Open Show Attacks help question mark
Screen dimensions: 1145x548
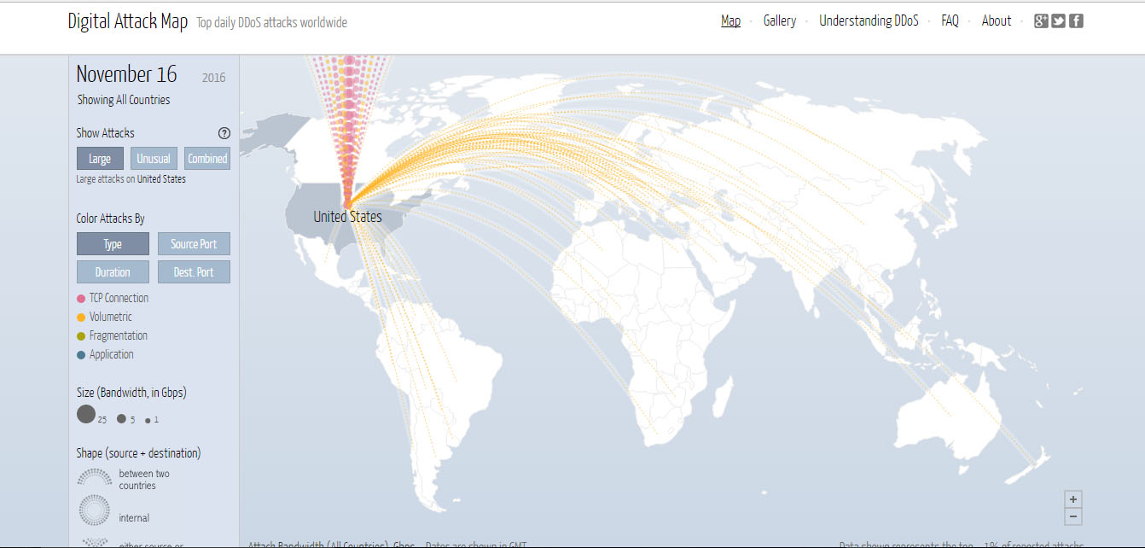[224, 133]
